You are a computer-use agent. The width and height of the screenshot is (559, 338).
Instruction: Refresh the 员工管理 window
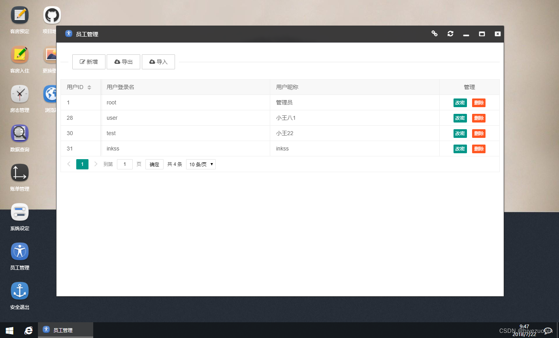[x=450, y=34]
